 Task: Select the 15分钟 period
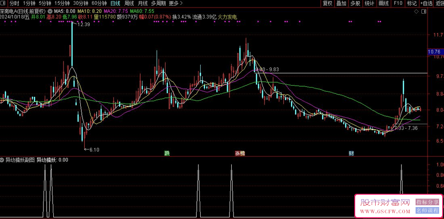[62, 4]
